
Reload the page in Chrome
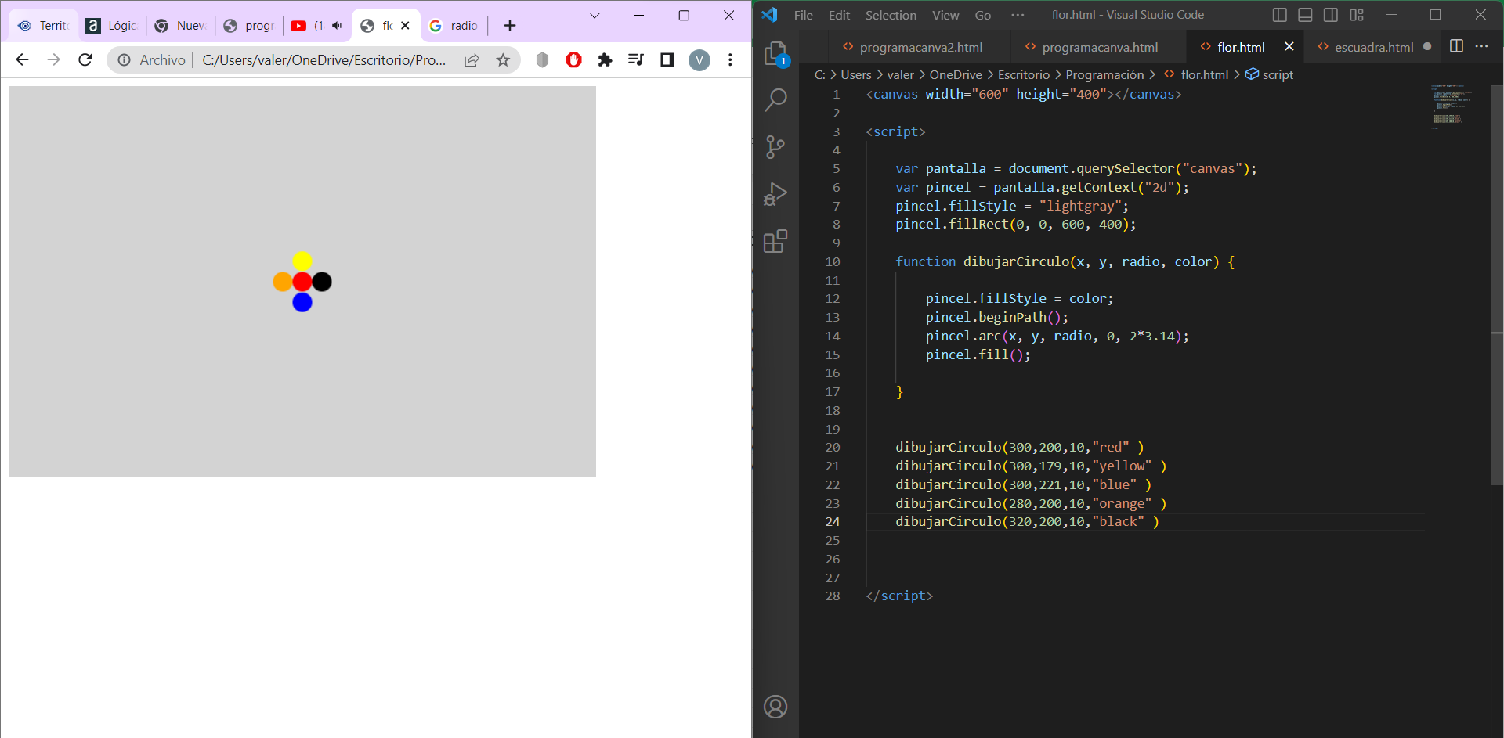pyautogui.click(x=85, y=59)
